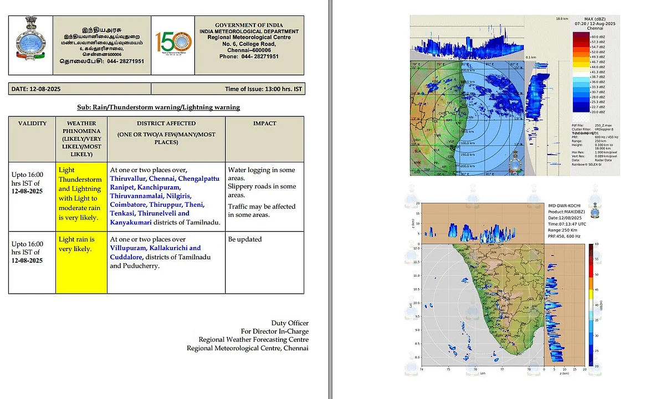Screen dimensions: 665x399
Task: Click 'For Director In-Charge' signature line
Action: [275, 331]
